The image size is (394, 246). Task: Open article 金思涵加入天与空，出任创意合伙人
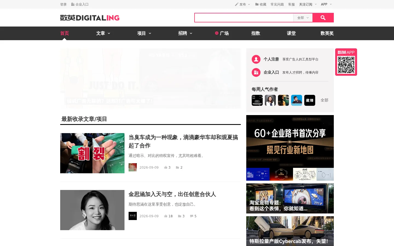[172, 194]
